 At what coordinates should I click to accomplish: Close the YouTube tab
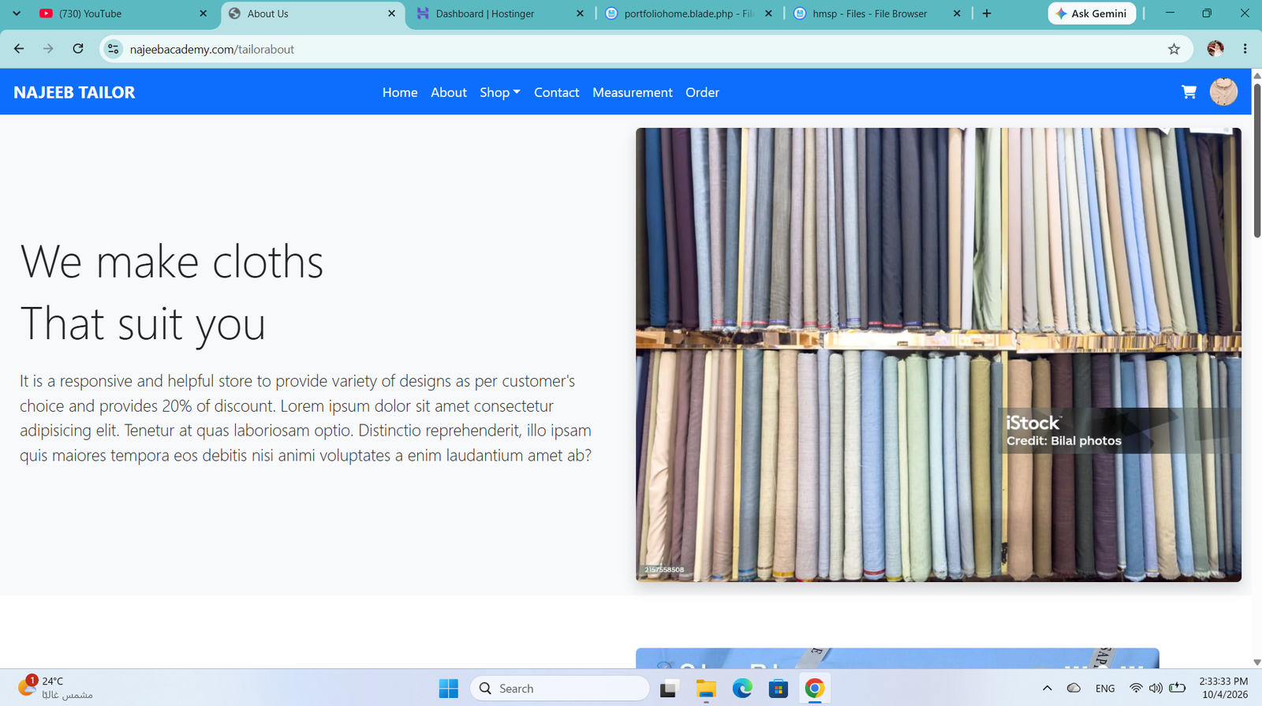tap(203, 13)
